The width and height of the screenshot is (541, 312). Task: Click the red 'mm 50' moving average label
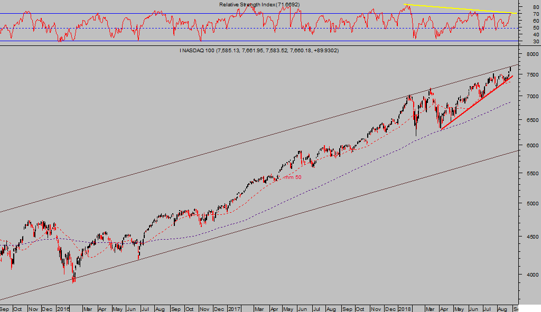pos(293,177)
